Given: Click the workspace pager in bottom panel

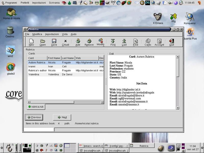Looking at the screenshot, I should (x=70, y=148).
